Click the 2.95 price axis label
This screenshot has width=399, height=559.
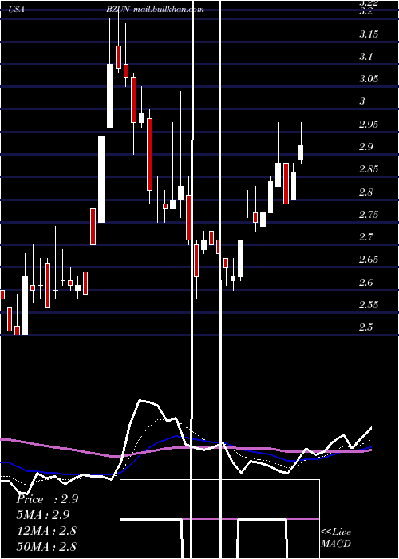(369, 125)
